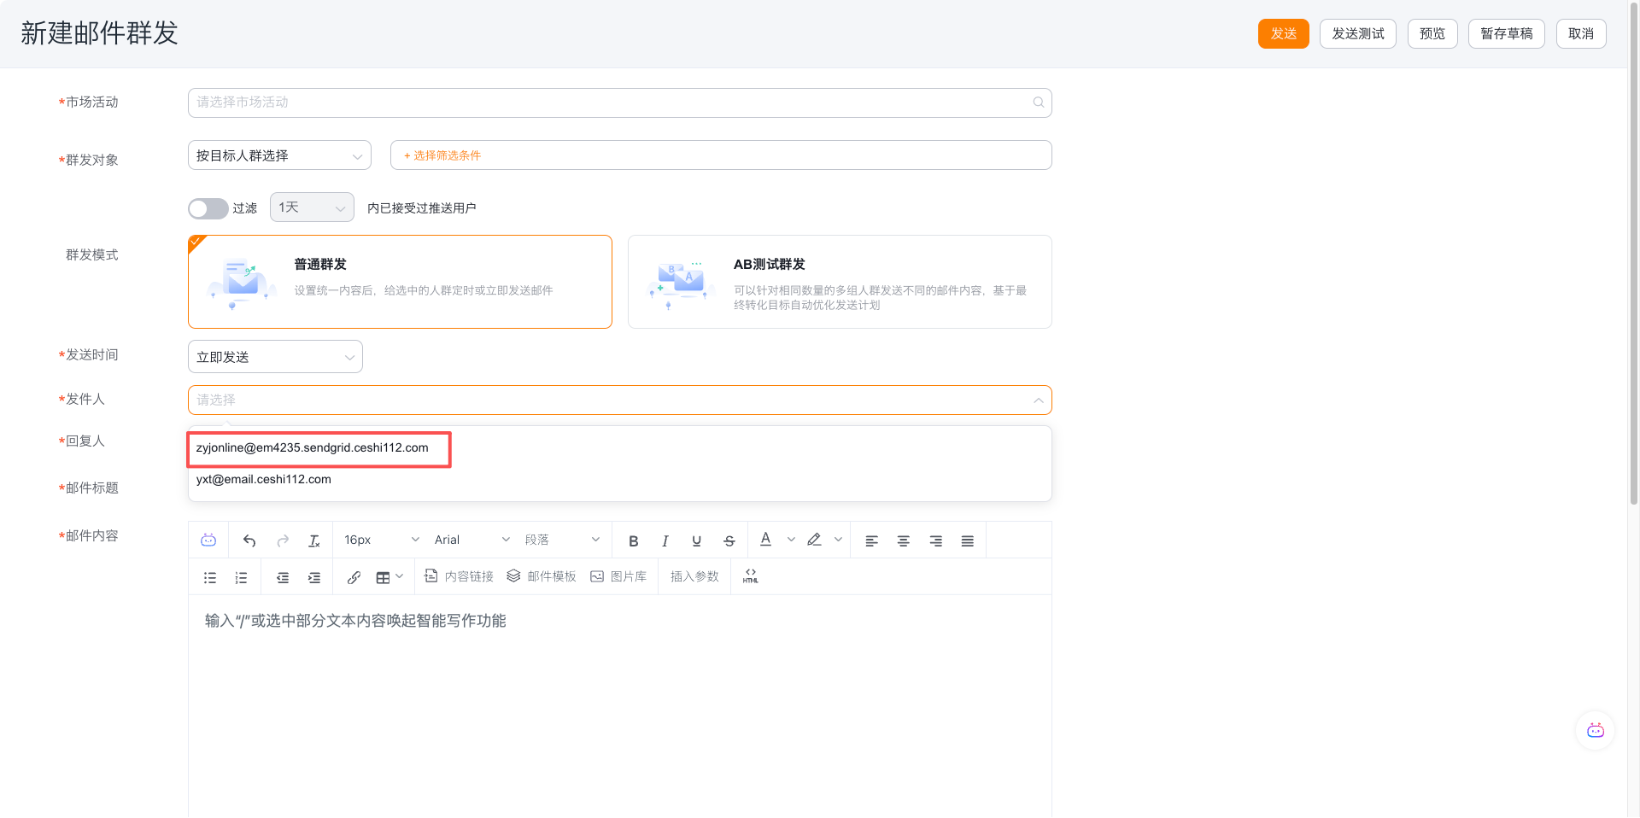The height and width of the screenshot is (818, 1640).
Task: Open the AI writing assistant robot icon
Action: (208, 540)
